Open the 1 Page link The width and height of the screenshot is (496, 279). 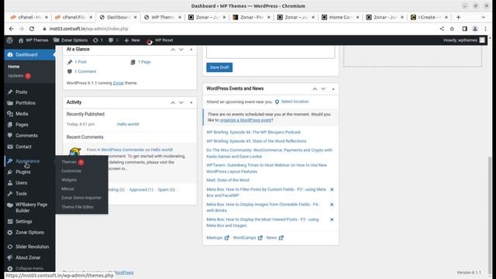[144, 62]
